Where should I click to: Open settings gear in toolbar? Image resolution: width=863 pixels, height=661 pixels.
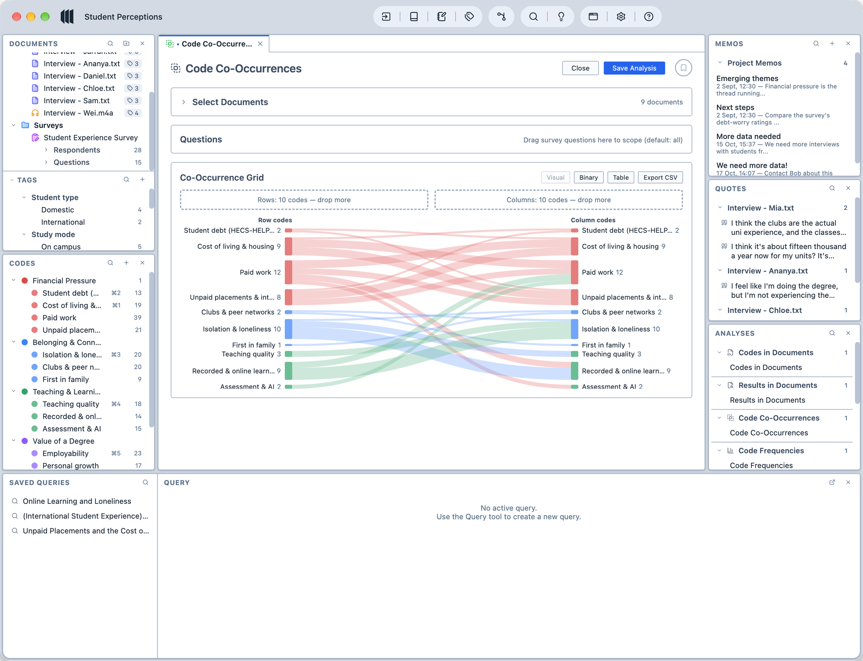[621, 17]
